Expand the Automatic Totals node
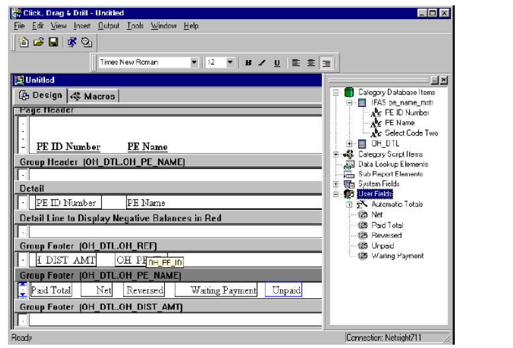The image size is (513, 348). [x=349, y=205]
